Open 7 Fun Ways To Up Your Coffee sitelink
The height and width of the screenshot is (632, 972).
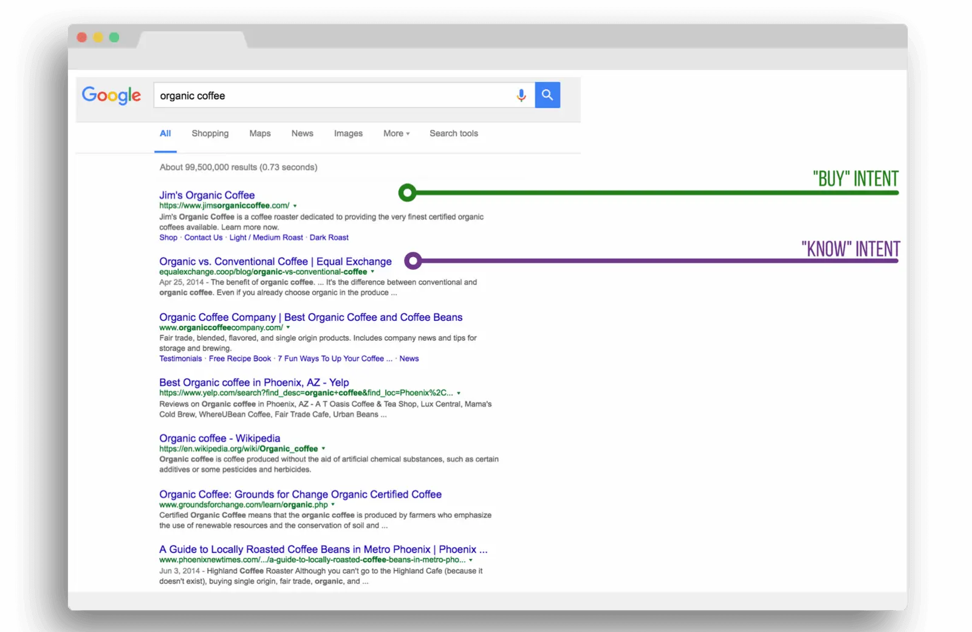pos(335,359)
